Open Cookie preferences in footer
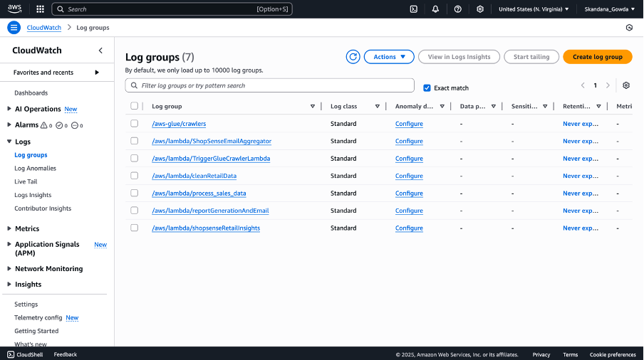This screenshot has width=644, height=360. click(x=613, y=355)
